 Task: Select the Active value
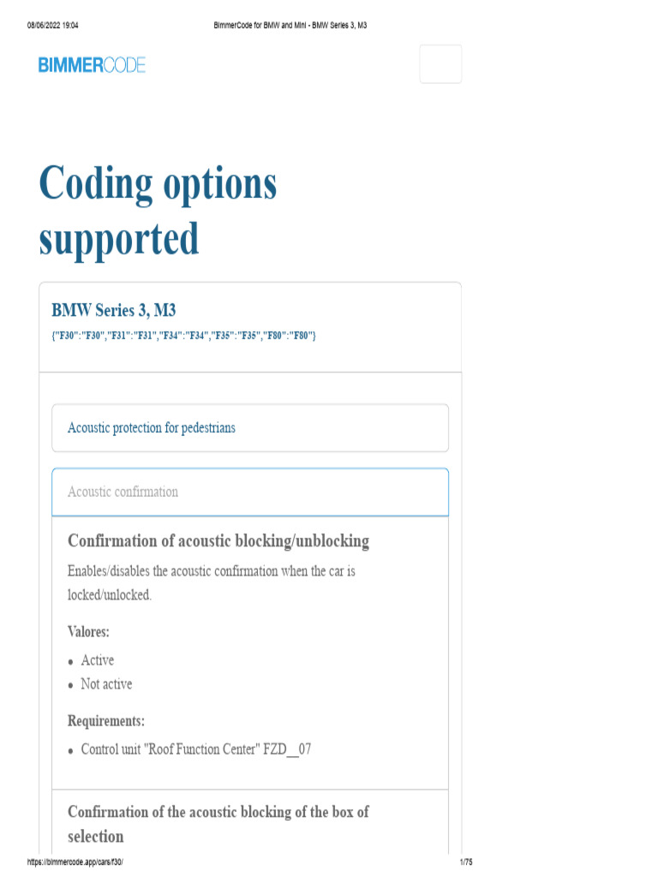coord(97,660)
